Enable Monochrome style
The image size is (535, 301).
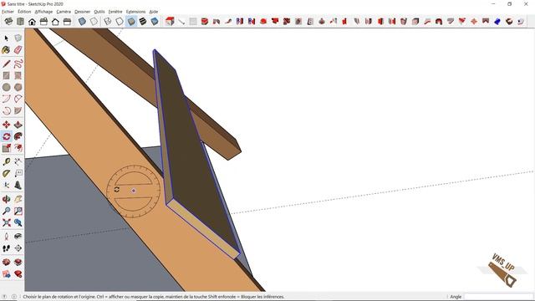(155, 22)
